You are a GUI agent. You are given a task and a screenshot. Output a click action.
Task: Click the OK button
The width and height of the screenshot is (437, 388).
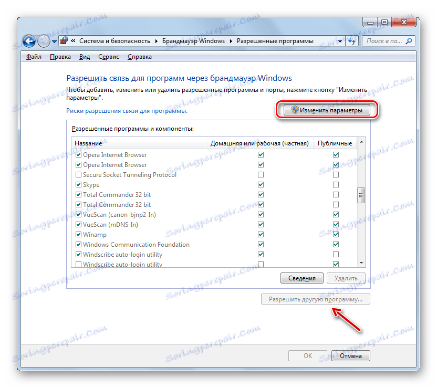tap(308, 355)
